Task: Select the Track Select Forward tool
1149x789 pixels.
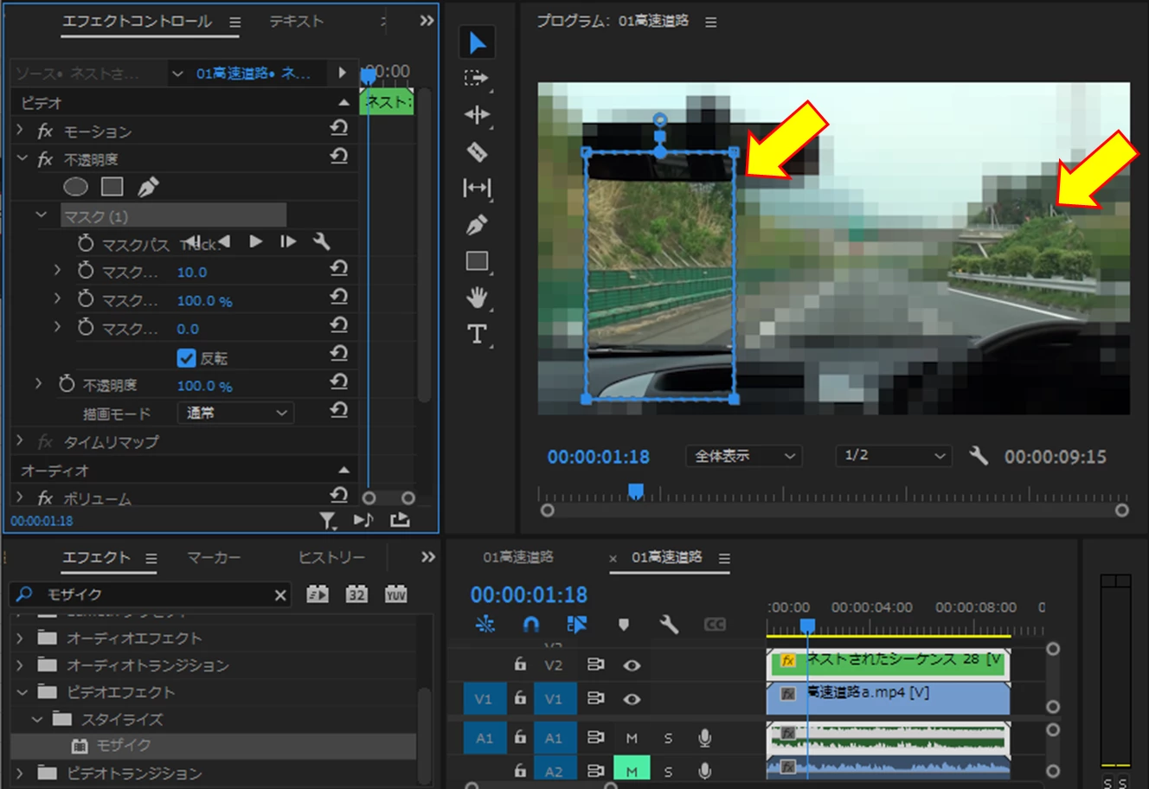Action: (x=477, y=79)
